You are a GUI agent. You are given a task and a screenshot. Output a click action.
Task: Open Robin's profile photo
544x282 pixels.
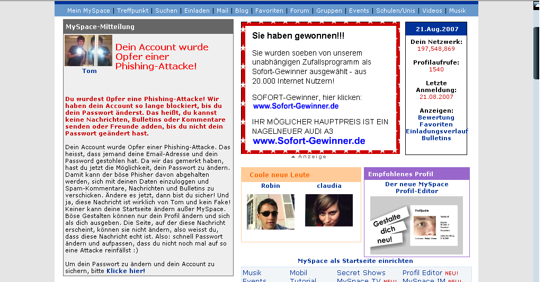[270, 212]
